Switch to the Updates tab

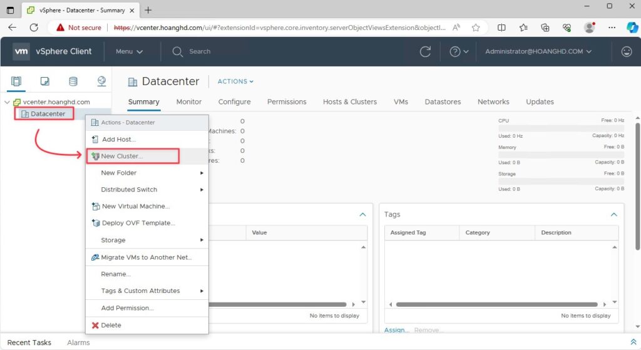click(x=540, y=102)
